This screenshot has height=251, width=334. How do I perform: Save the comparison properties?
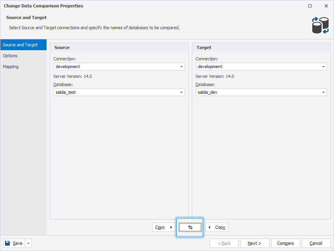click(16, 243)
